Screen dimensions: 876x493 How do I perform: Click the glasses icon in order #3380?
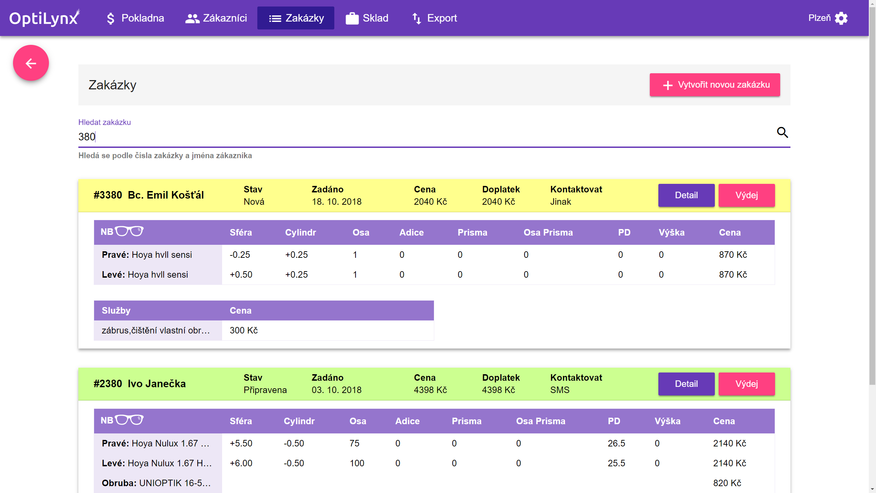pos(129,231)
